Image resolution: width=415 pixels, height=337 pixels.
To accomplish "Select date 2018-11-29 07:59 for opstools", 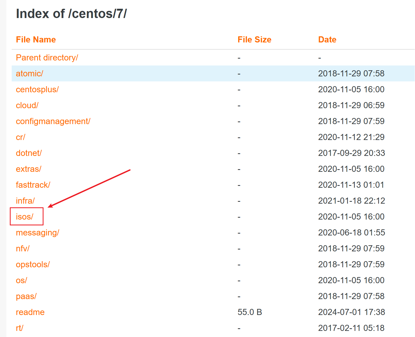I will tap(351, 264).
